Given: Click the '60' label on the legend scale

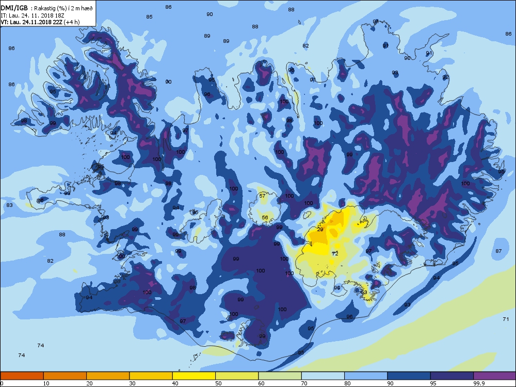Looking at the screenshot, I should click(262, 383).
